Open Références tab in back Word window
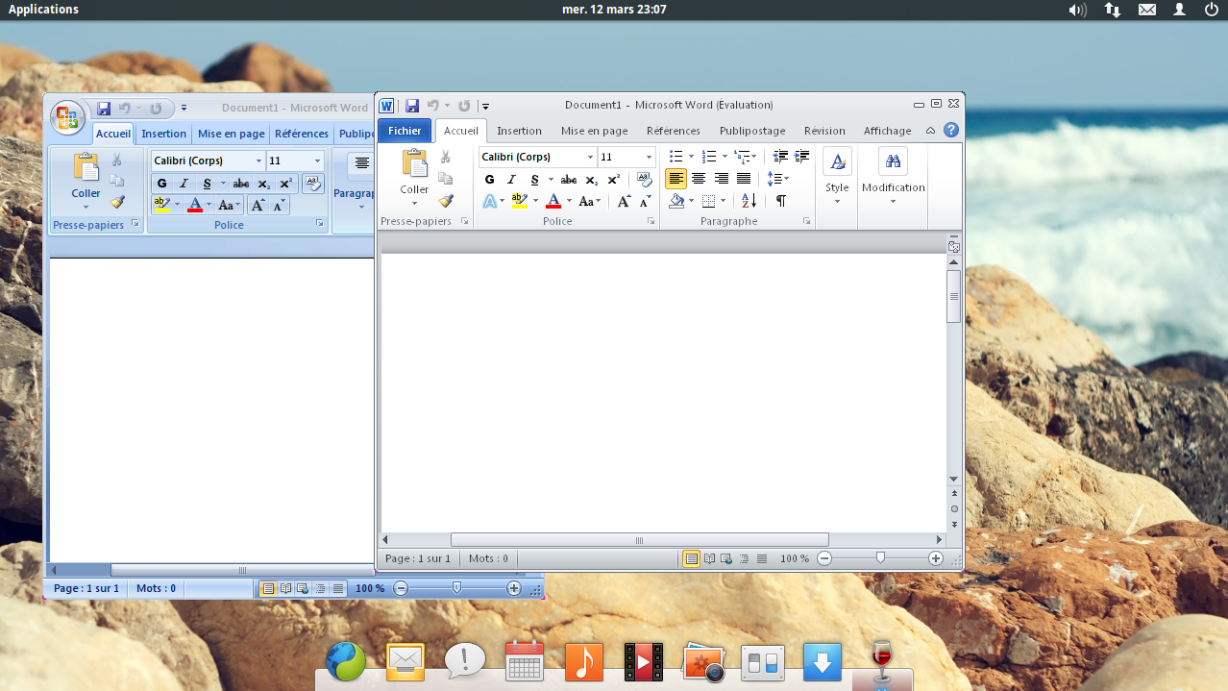Screen dimensions: 1228x691 point(302,134)
